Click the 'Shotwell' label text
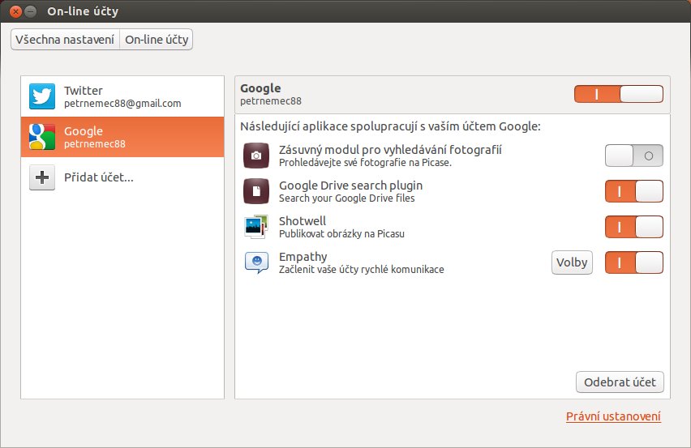Viewport: 691px width, 448px height. pyautogui.click(x=303, y=221)
